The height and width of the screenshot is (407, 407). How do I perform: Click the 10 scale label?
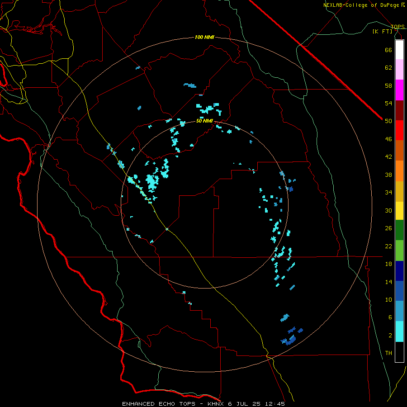[x=388, y=299]
